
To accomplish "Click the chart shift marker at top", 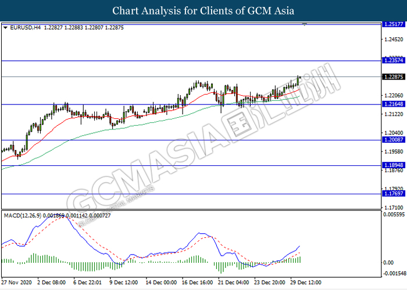I will point(305,24).
